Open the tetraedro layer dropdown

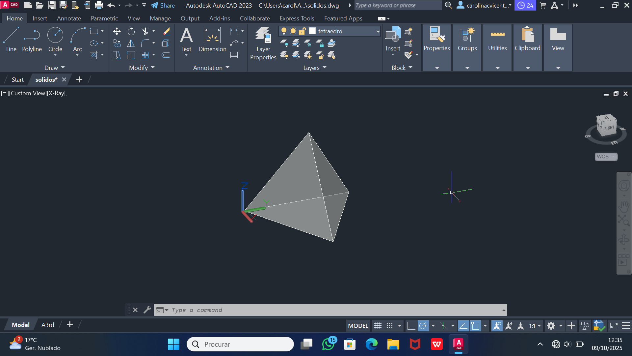(x=378, y=31)
